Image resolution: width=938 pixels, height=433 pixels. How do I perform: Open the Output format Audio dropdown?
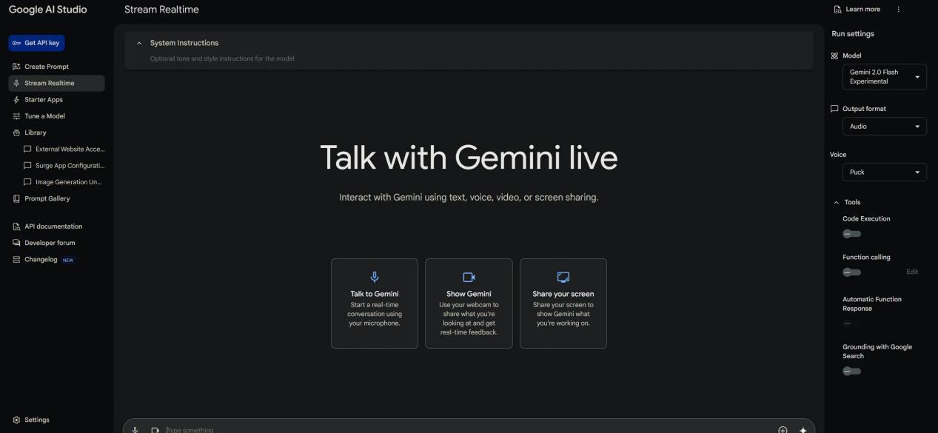pyautogui.click(x=885, y=127)
